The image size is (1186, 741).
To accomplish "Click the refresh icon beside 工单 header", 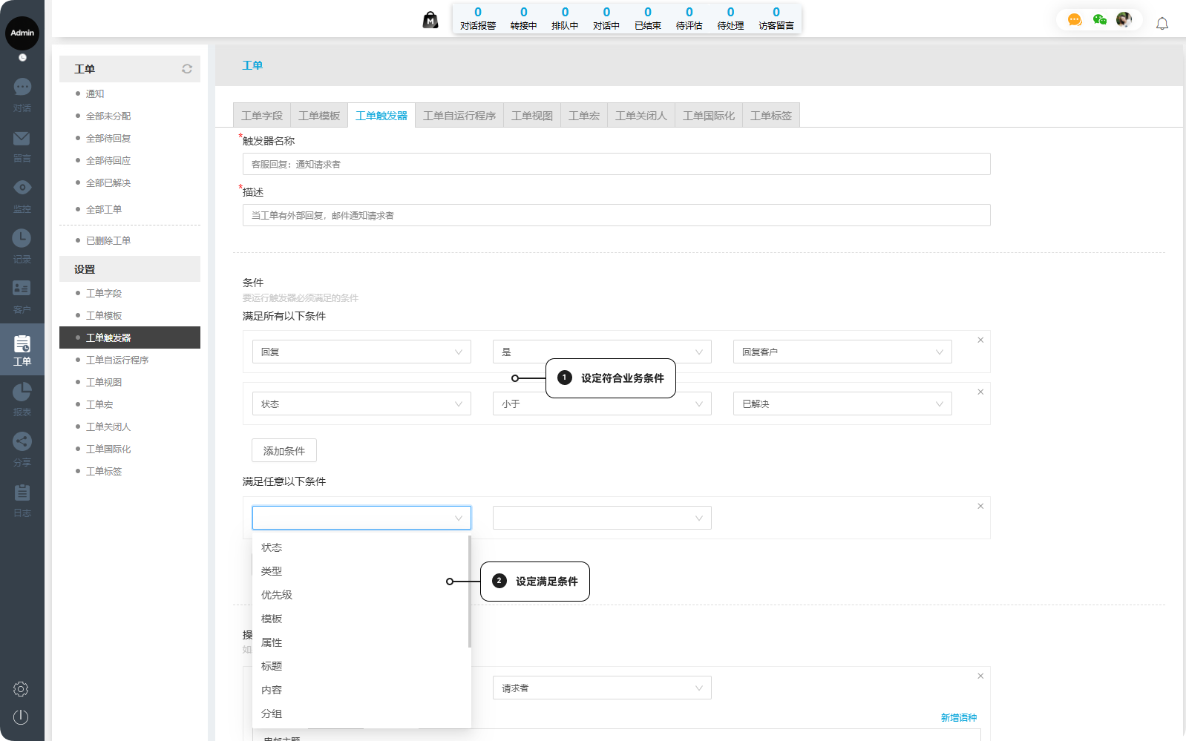I will [x=187, y=69].
